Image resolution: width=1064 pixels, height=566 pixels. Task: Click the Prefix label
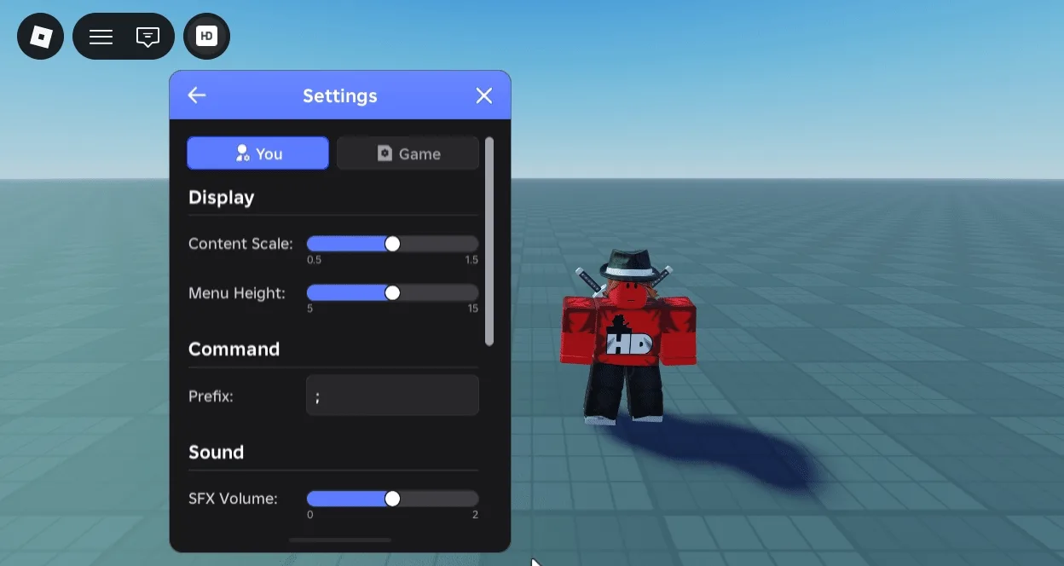[x=211, y=396]
